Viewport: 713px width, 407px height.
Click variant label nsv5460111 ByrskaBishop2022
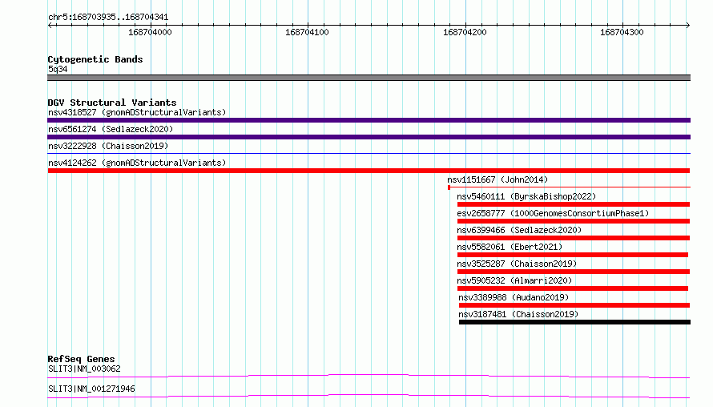point(526,196)
